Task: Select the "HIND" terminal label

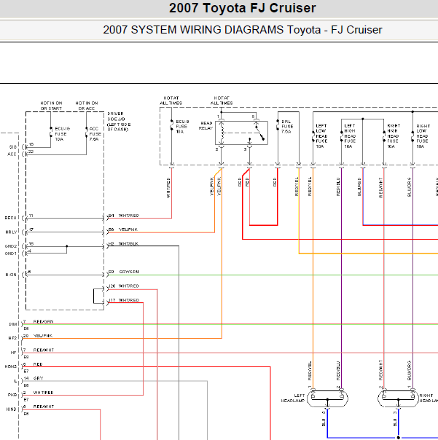Action: (12, 409)
